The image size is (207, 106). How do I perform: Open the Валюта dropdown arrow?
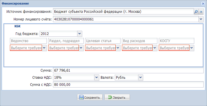coord(141,78)
